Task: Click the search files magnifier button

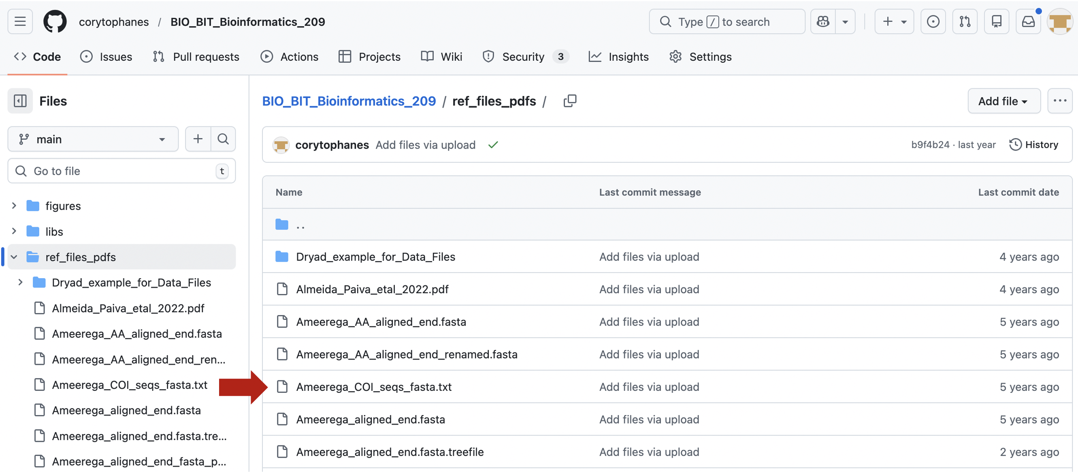Action: point(223,139)
